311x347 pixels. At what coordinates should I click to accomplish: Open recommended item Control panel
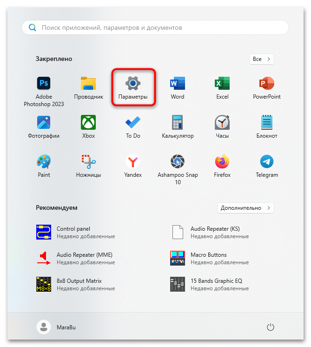pos(73,232)
